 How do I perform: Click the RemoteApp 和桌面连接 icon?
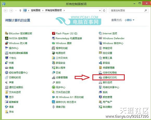click(x=53, y=38)
